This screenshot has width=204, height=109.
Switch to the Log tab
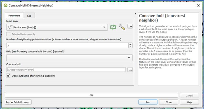point(29,16)
